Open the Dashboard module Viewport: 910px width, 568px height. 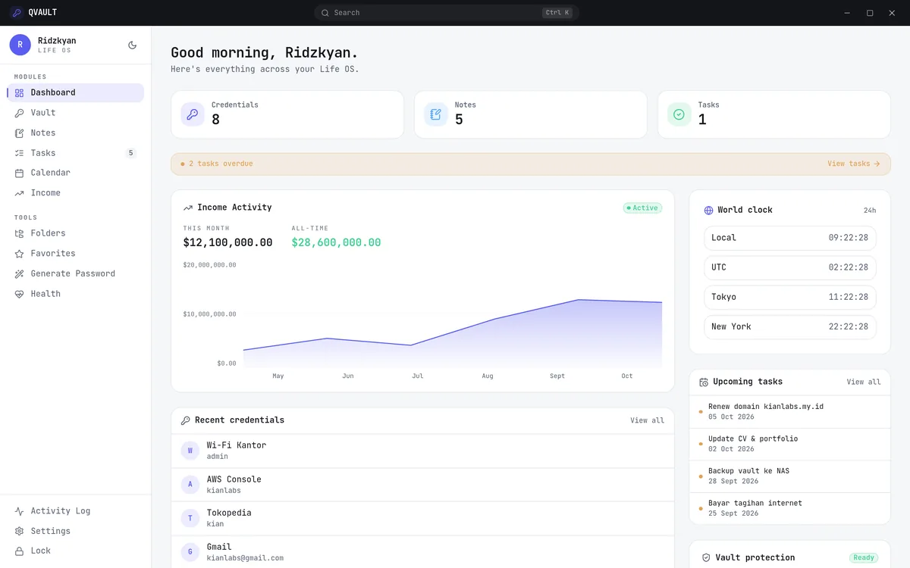pyautogui.click(x=75, y=92)
